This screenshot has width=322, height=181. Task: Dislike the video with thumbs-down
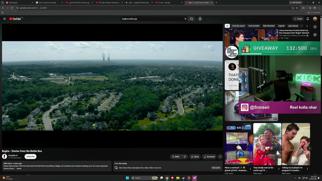coord(185,157)
